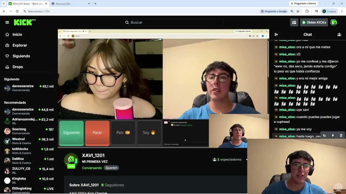346x194 pixels.
Task: Open davooxeneize avatar under Siguiendo
Action: 7,88
